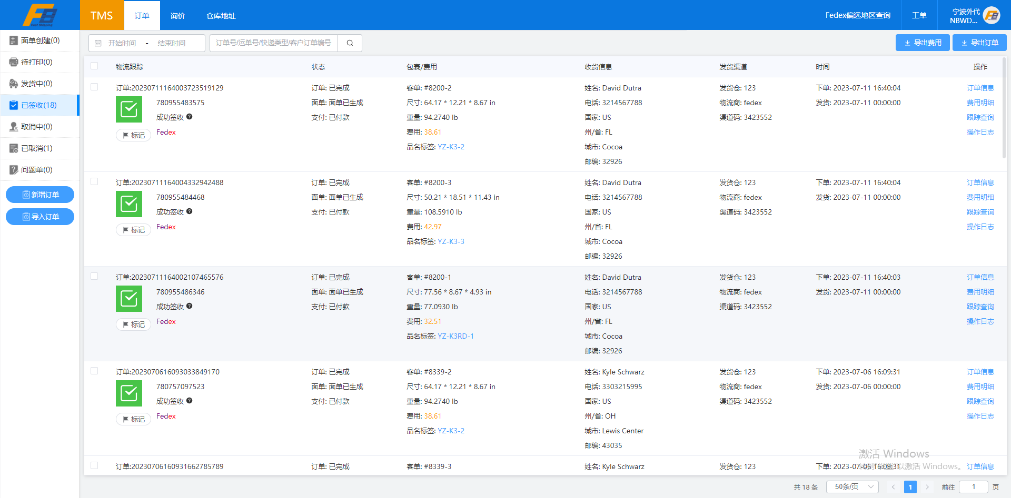Click the green signed icon for waybill 780757097523
Image resolution: width=1011 pixels, height=498 pixels.
129,393
